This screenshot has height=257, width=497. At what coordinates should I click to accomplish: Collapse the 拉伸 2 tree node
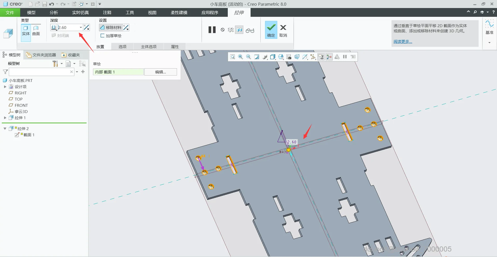click(5, 128)
